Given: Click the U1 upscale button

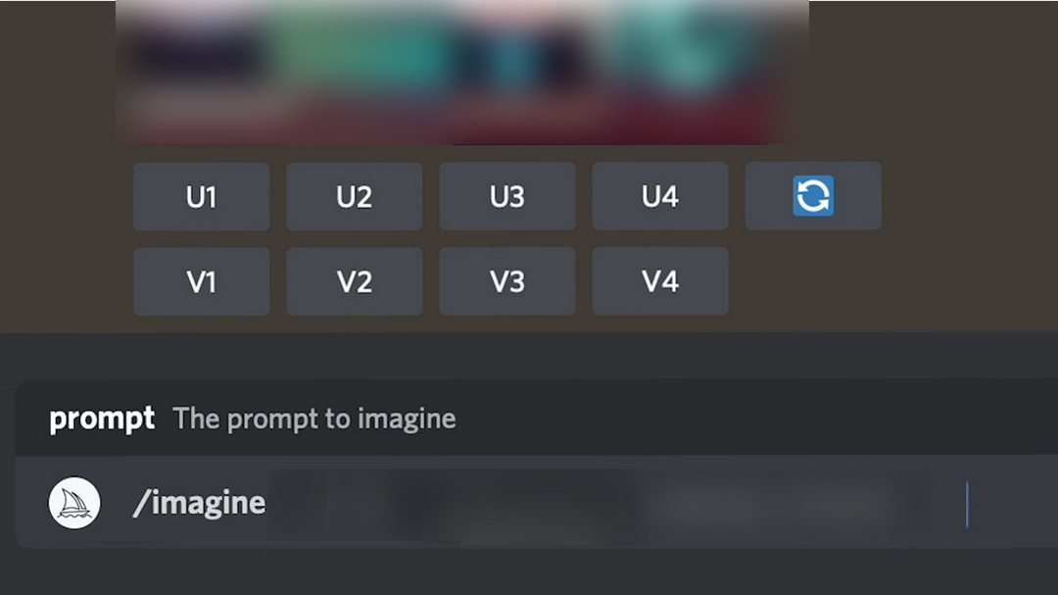Looking at the screenshot, I should pyautogui.click(x=201, y=197).
